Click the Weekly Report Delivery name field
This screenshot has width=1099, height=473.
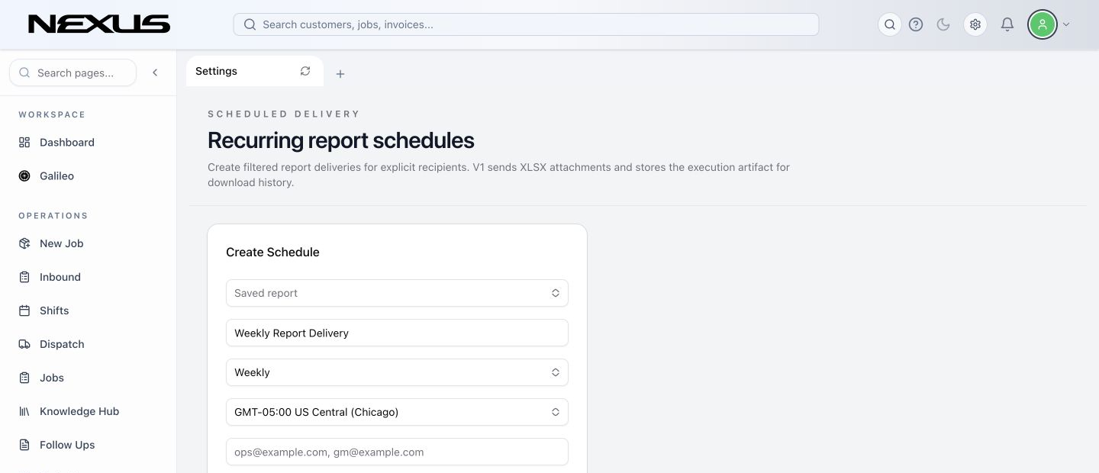click(x=397, y=333)
